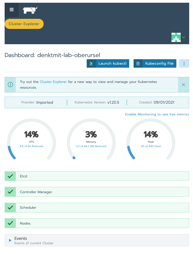The height and width of the screenshot is (254, 193).
Task: Click the info icon in the banner
Action: [x=10, y=85]
